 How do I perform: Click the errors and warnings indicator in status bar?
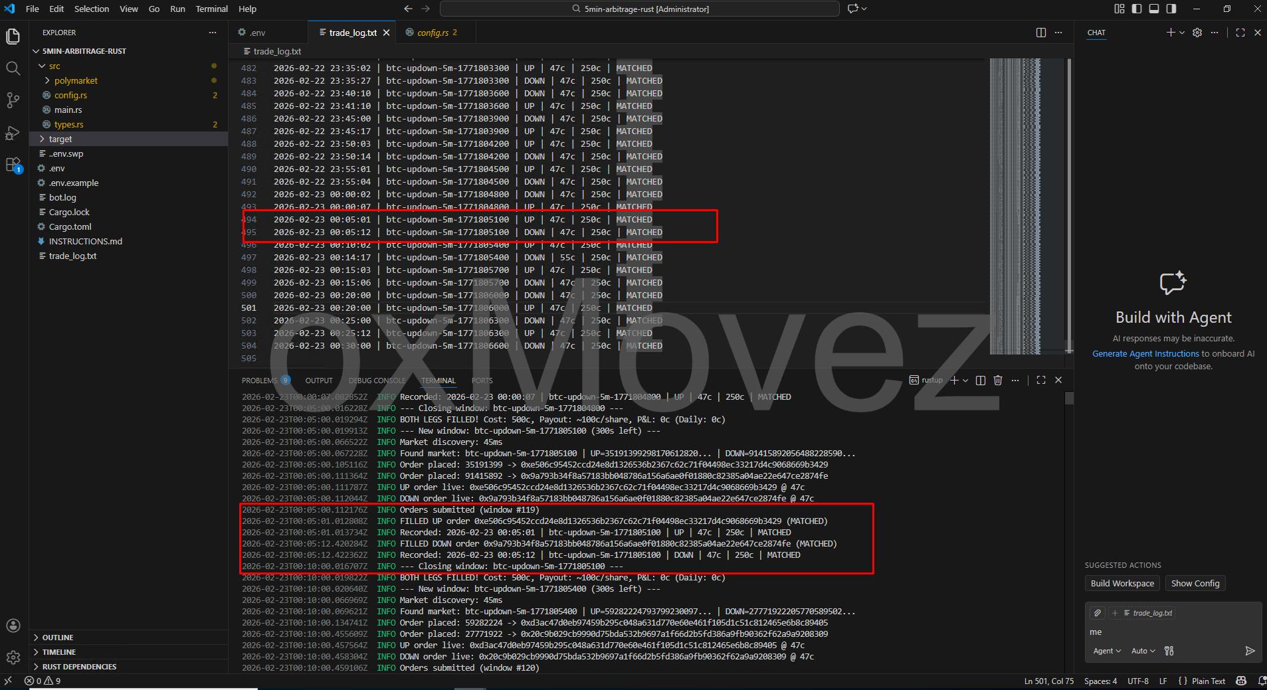43,681
